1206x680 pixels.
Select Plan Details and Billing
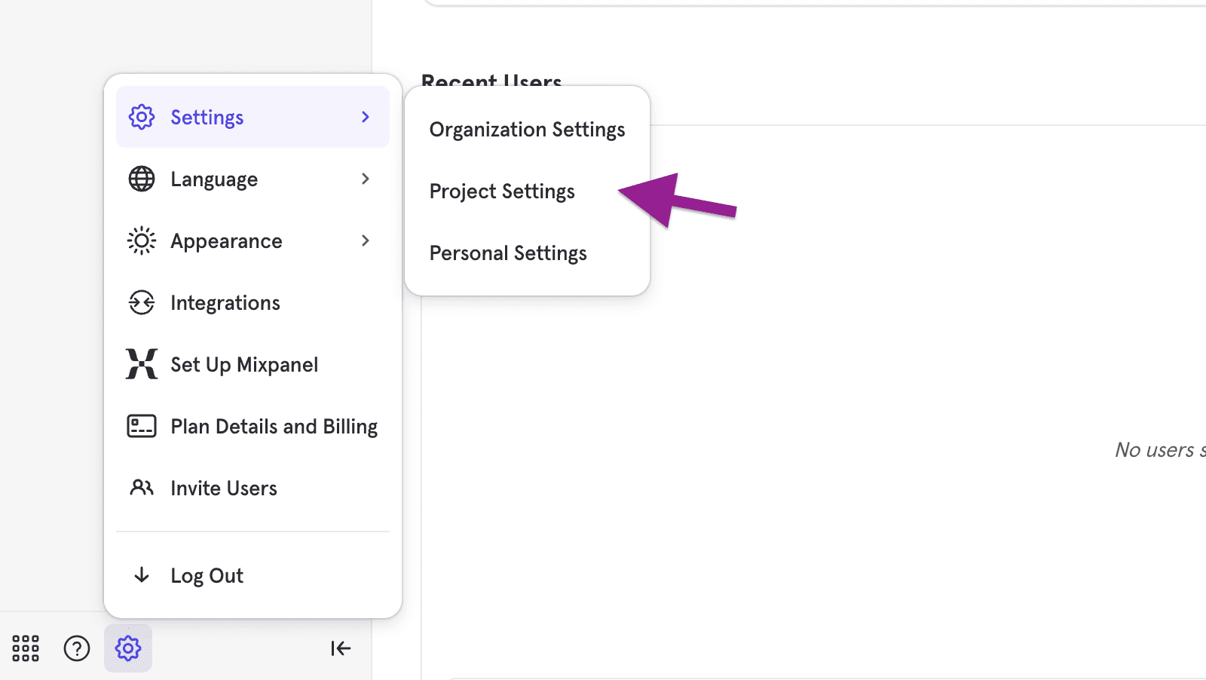(x=274, y=427)
